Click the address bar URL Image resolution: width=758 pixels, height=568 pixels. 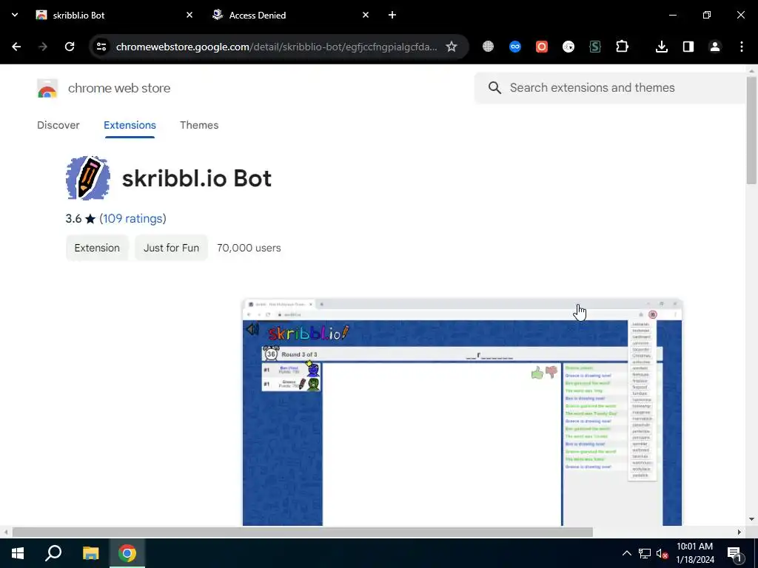(x=277, y=47)
